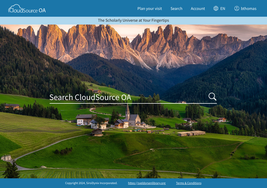The image size is (267, 188).
Task: Click the globe language icon
Action: tap(216, 8)
